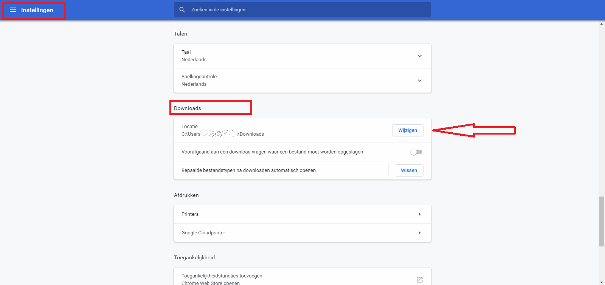605x285 pixels.
Task: Focus the 'Zoeken in de instellingen' search field
Action: tap(302, 10)
